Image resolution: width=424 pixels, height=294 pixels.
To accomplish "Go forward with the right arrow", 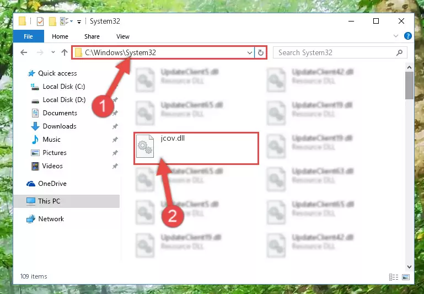I will (x=40, y=52).
